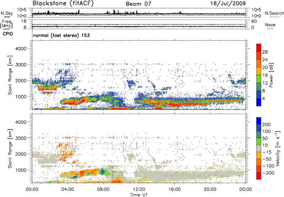
Task: Click the "Power [dB]" colorbar label
Action: [x=271, y=75]
